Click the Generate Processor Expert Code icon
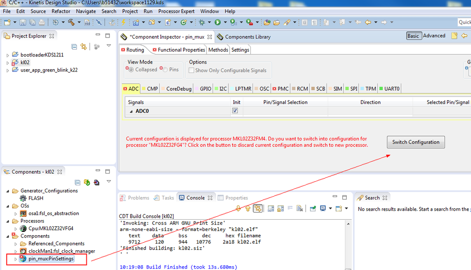Screen dimensions: 471x270 87,183
